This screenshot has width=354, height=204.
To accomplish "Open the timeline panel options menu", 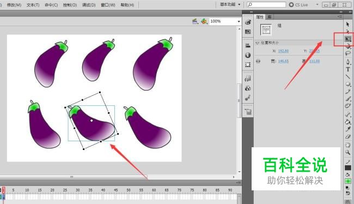I will pyautogui.click(x=238, y=182).
